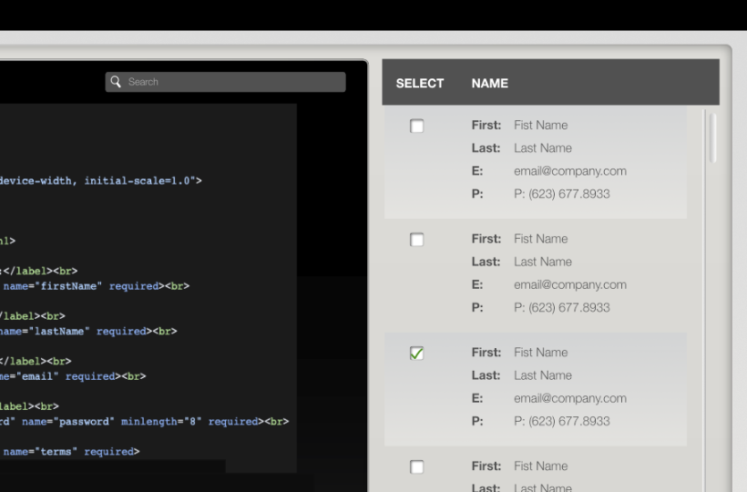The height and width of the screenshot is (492, 747).
Task: Check the second contact's select checkbox
Action: pos(417,240)
